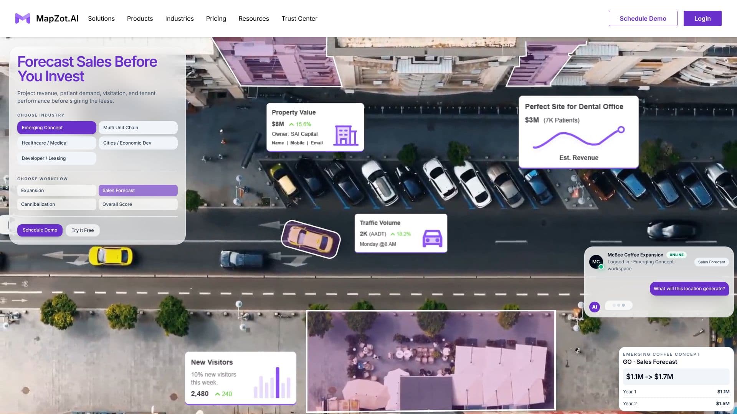Select Emerging Concept industry option
Viewport: 737px width, 414px height.
pyautogui.click(x=57, y=128)
